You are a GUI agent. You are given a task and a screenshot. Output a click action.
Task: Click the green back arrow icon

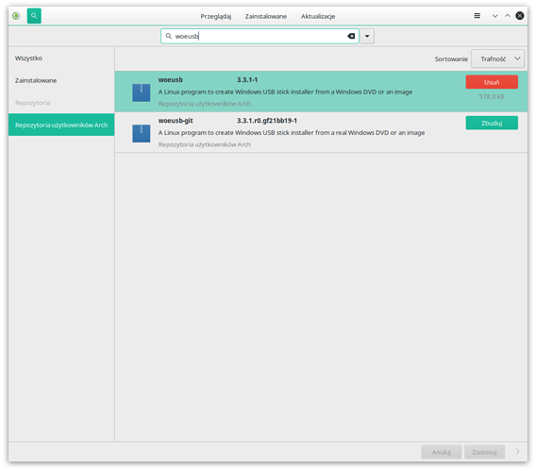pos(16,16)
